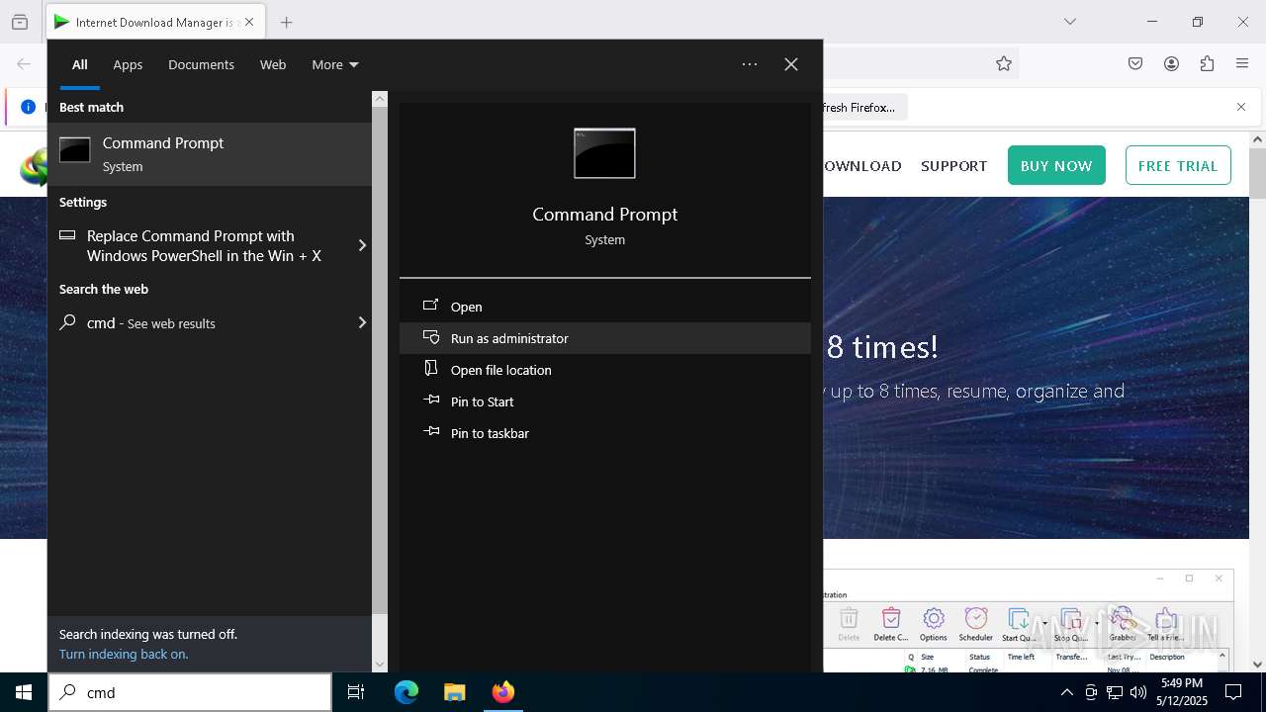Click Pin to Start pin icon

[431, 400]
